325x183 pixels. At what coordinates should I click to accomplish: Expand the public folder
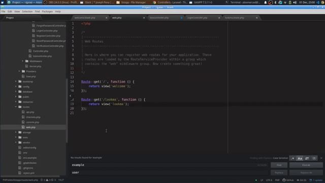(16, 97)
